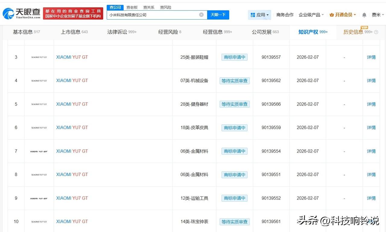Switch to the 法律诉讼 tab
The width and height of the screenshot is (386, 232).
point(122,32)
